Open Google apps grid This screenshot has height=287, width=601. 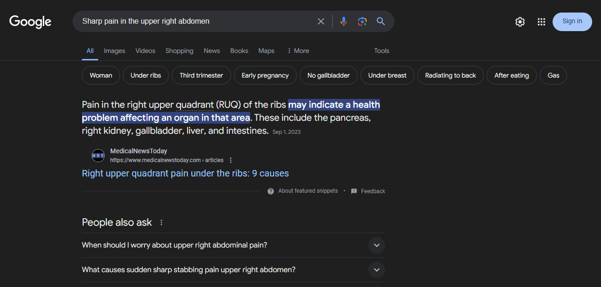coord(541,21)
